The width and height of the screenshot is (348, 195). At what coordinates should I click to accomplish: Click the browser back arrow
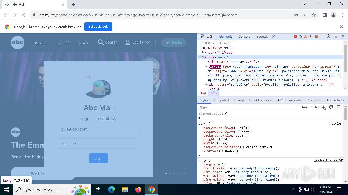6,15
